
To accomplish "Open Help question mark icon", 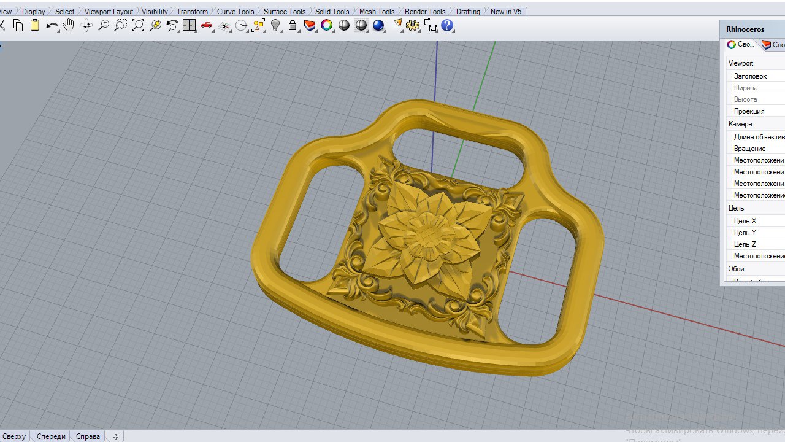I will (x=447, y=26).
